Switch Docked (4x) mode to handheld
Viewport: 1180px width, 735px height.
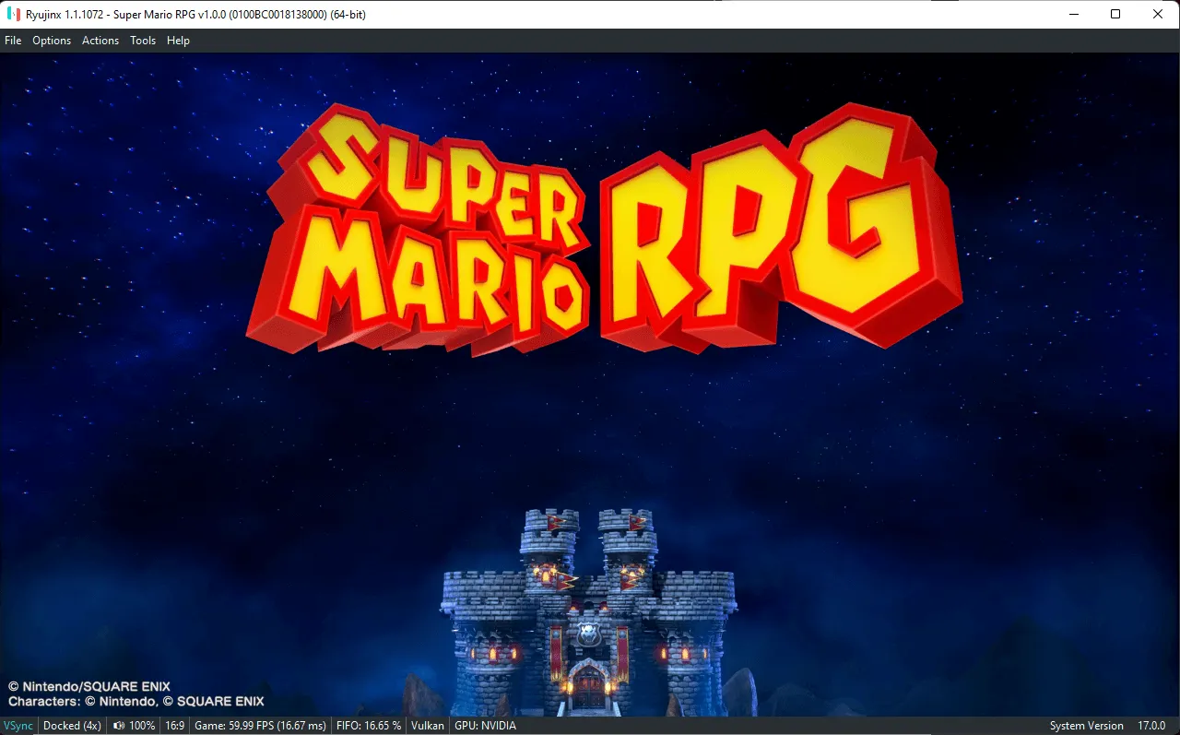pyautogui.click(x=72, y=726)
